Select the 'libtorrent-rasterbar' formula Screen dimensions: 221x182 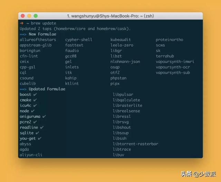pos(135,144)
